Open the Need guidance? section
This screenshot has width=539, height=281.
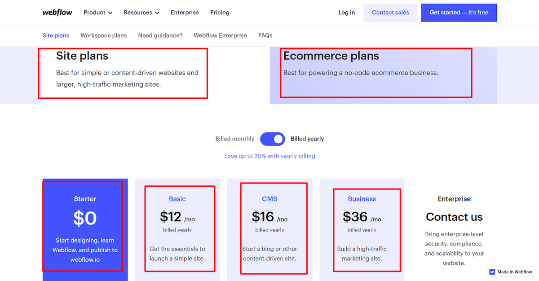160,35
